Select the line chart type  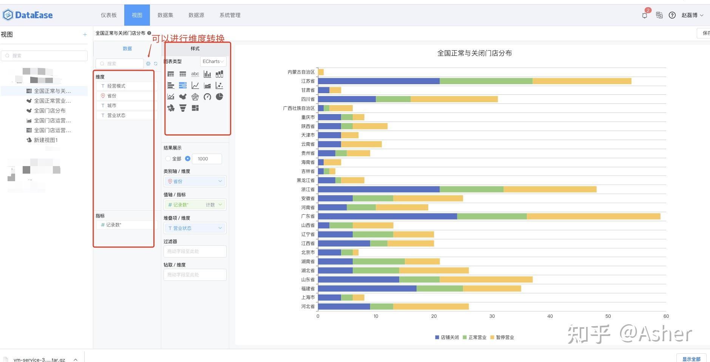pyautogui.click(x=195, y=85)
